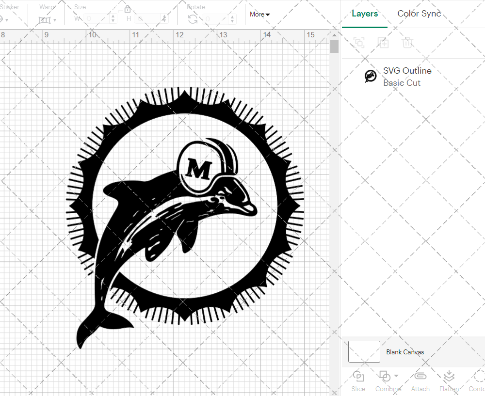
Task: Click the canvas vertical scrollbar thumb
Action: 334,47
